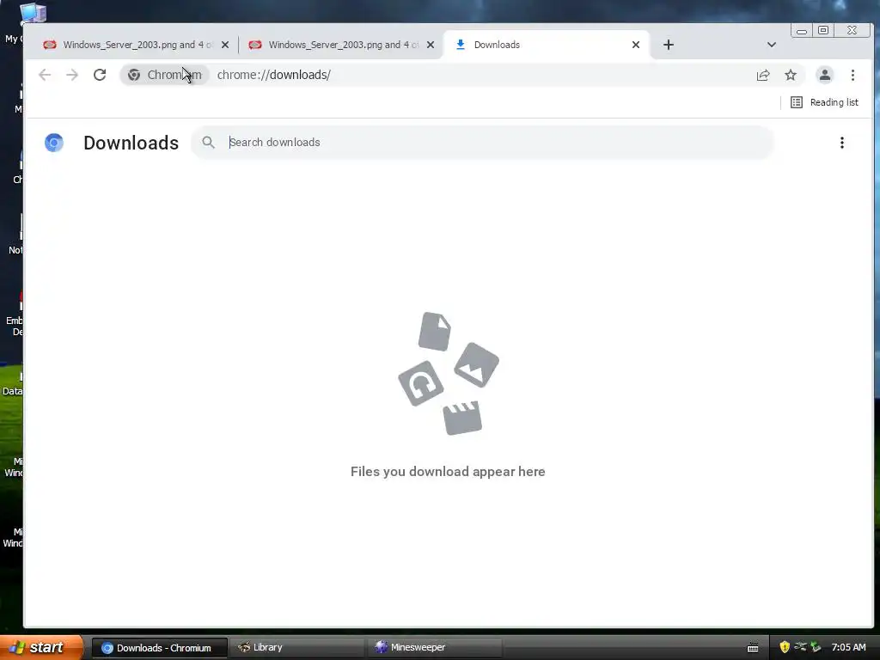Open the Downloads page more actions menu
This screenshot has height=660, width=880.
pos(842,143)
